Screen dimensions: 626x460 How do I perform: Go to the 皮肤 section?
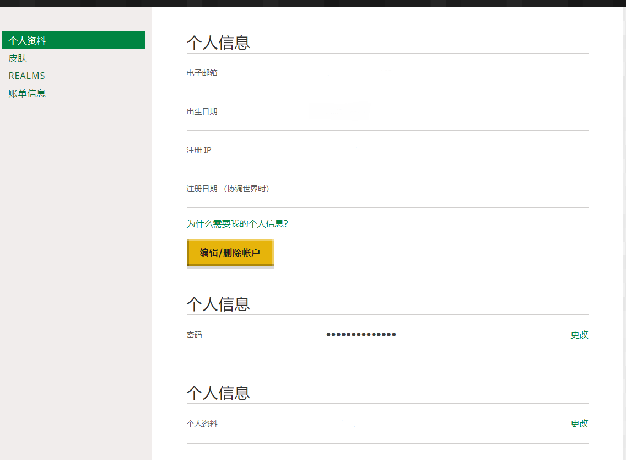pos(18,58)
